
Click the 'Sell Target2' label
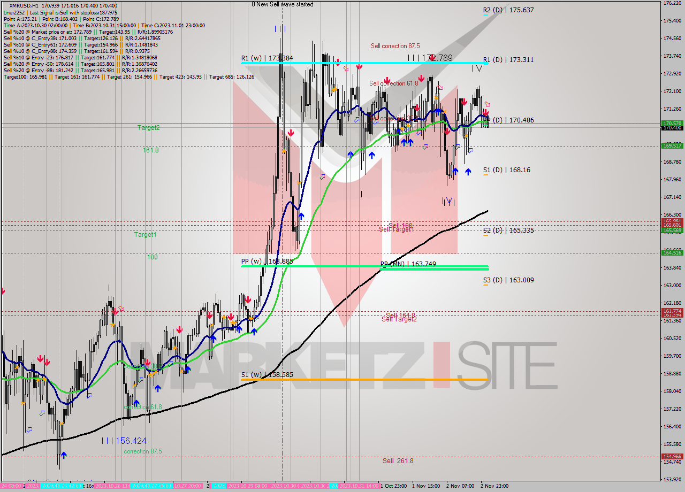399,319
